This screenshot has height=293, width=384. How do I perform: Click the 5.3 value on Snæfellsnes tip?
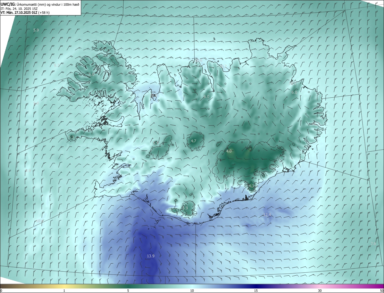coord(71,137)
